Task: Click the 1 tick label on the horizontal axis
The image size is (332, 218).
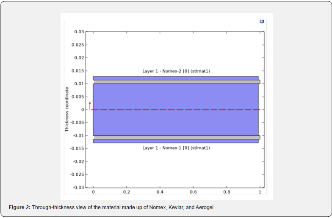Action: click(260, 192)
